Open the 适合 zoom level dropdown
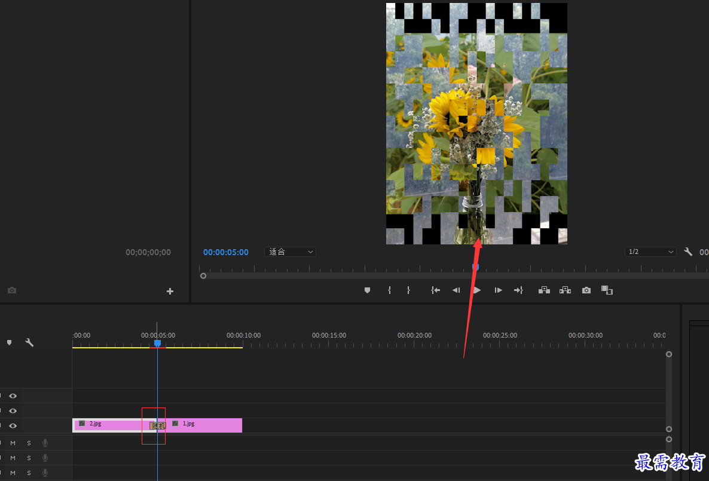 pos(290,252)
